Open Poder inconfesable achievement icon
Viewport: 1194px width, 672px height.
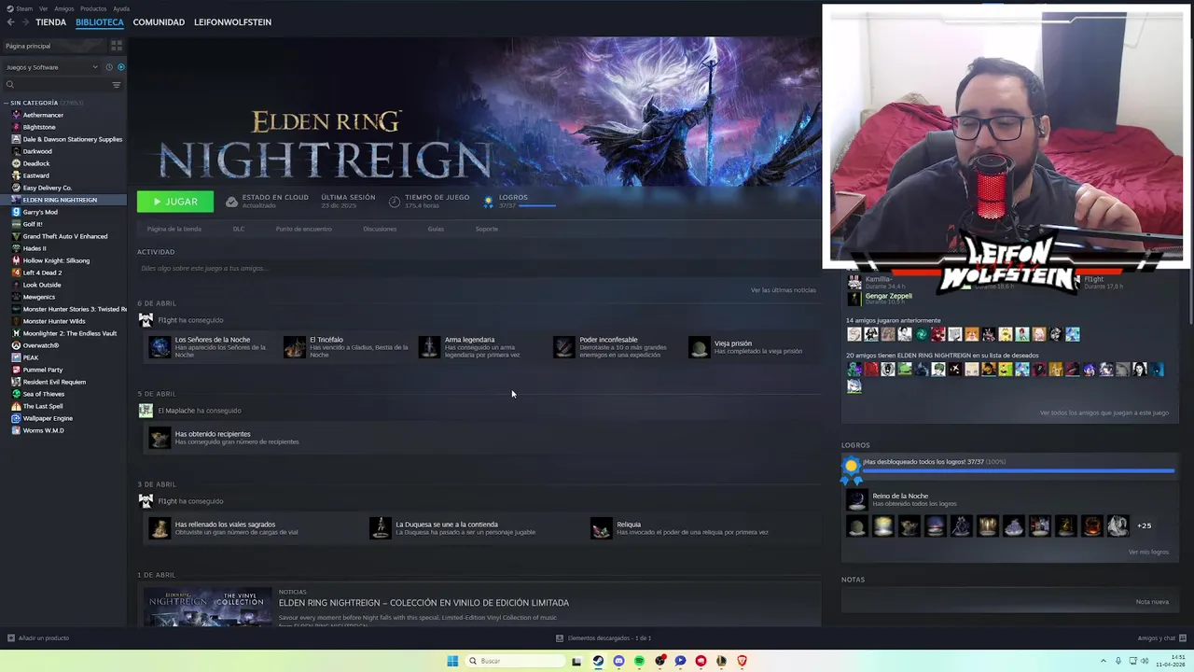click(564, 347)
